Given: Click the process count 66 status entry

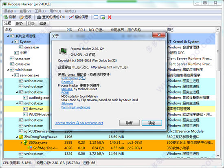Looking at the screenshot, I should 89,163.
